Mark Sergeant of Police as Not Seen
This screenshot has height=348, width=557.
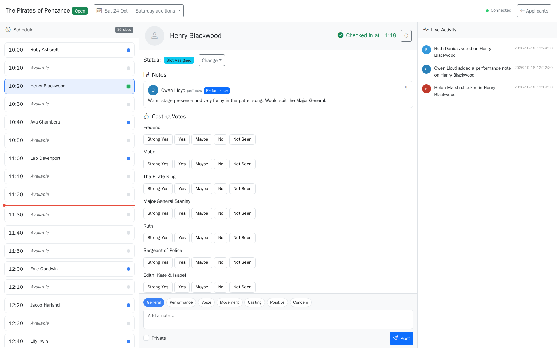coord(242,262)
